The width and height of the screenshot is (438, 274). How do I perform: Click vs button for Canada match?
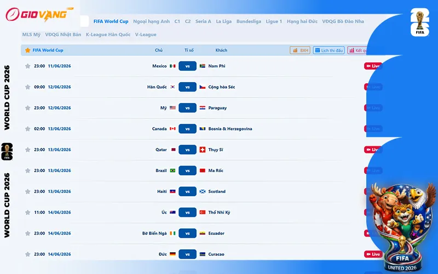point(187,129)
